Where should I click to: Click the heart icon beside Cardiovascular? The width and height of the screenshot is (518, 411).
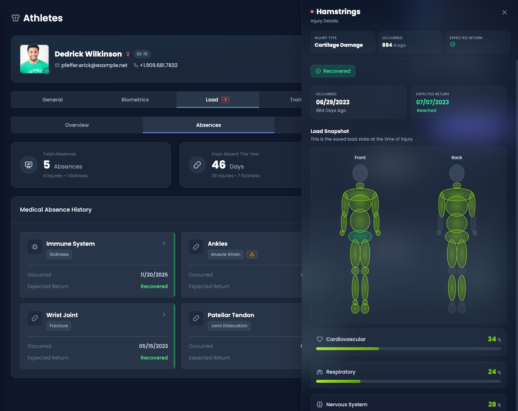(319, 339)
